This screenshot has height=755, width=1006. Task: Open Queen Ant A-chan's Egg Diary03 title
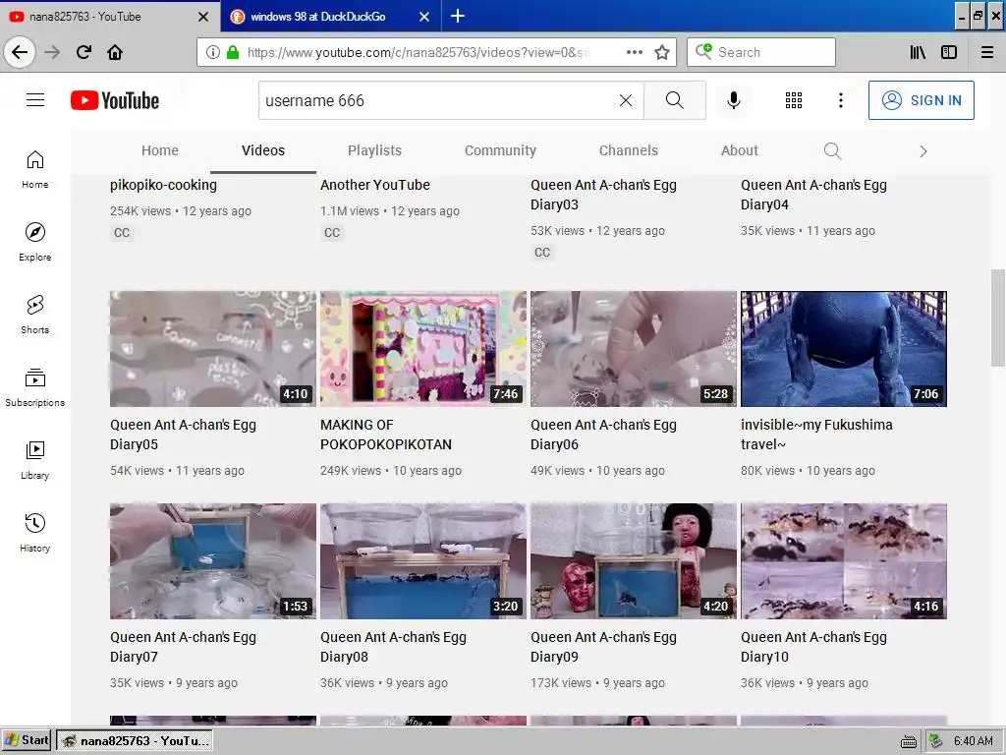pyautogui.click(x=604, y=195)
